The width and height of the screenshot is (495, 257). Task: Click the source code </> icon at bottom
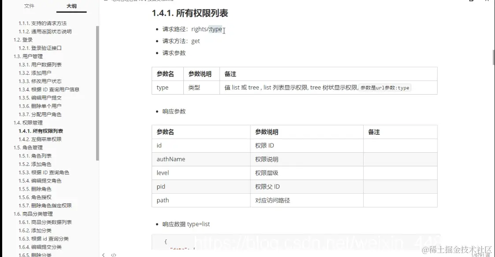point(113,254)
